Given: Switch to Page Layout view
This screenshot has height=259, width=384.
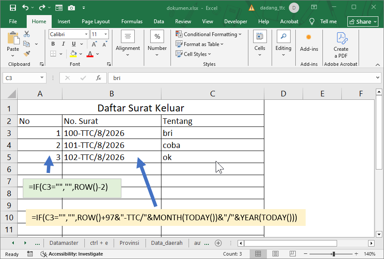Looking at the screenshot, I should tap(275, 254).
